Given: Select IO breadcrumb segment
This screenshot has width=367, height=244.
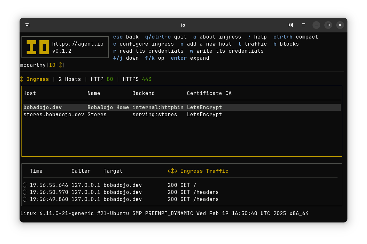Looking at the screenshot, I should [x=52, y=65].
